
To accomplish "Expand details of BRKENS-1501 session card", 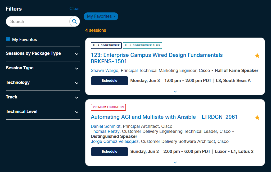I will (175, 92).
